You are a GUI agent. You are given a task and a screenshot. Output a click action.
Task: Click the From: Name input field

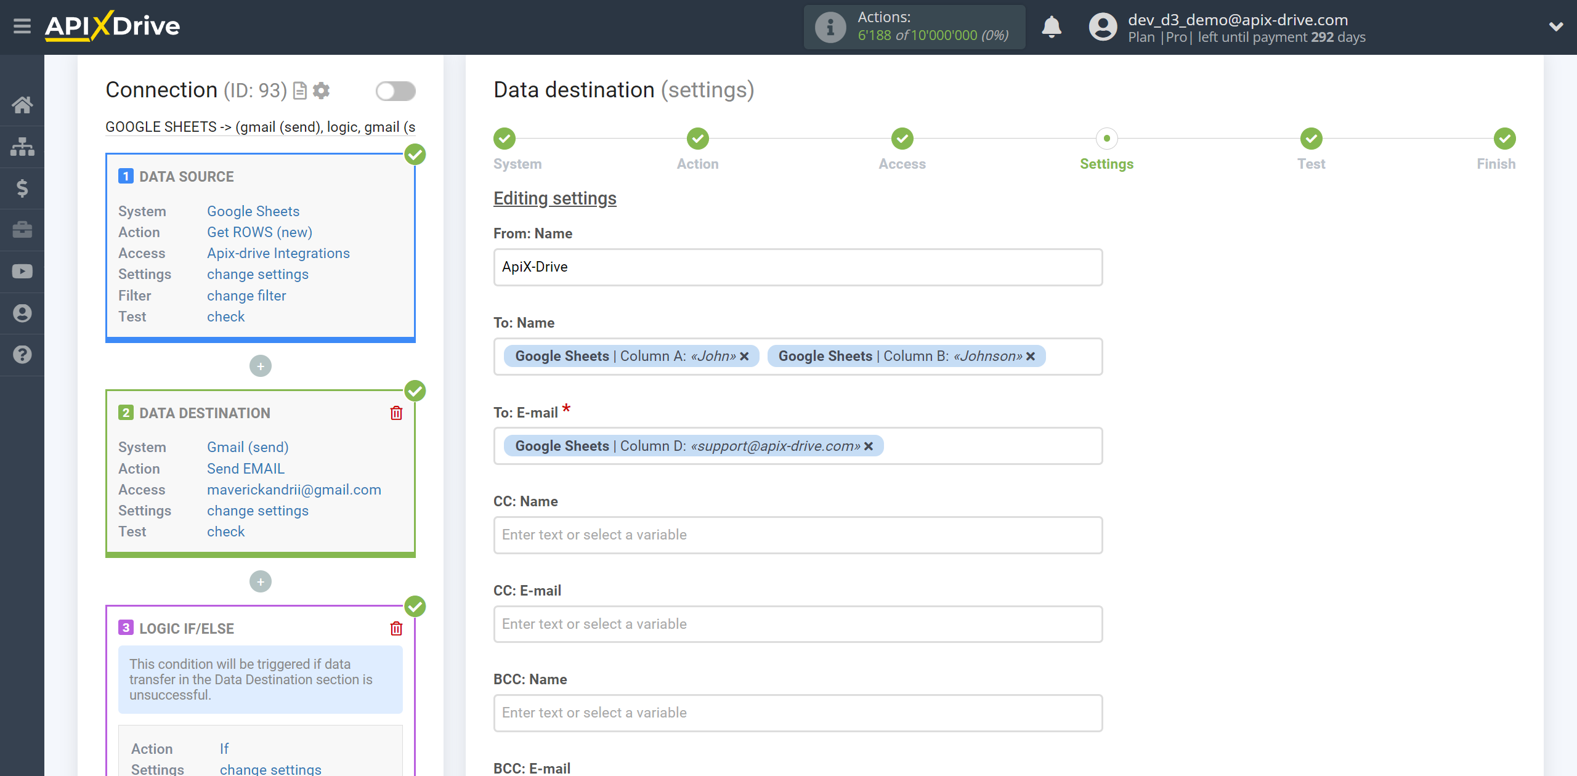coord(798,267)
